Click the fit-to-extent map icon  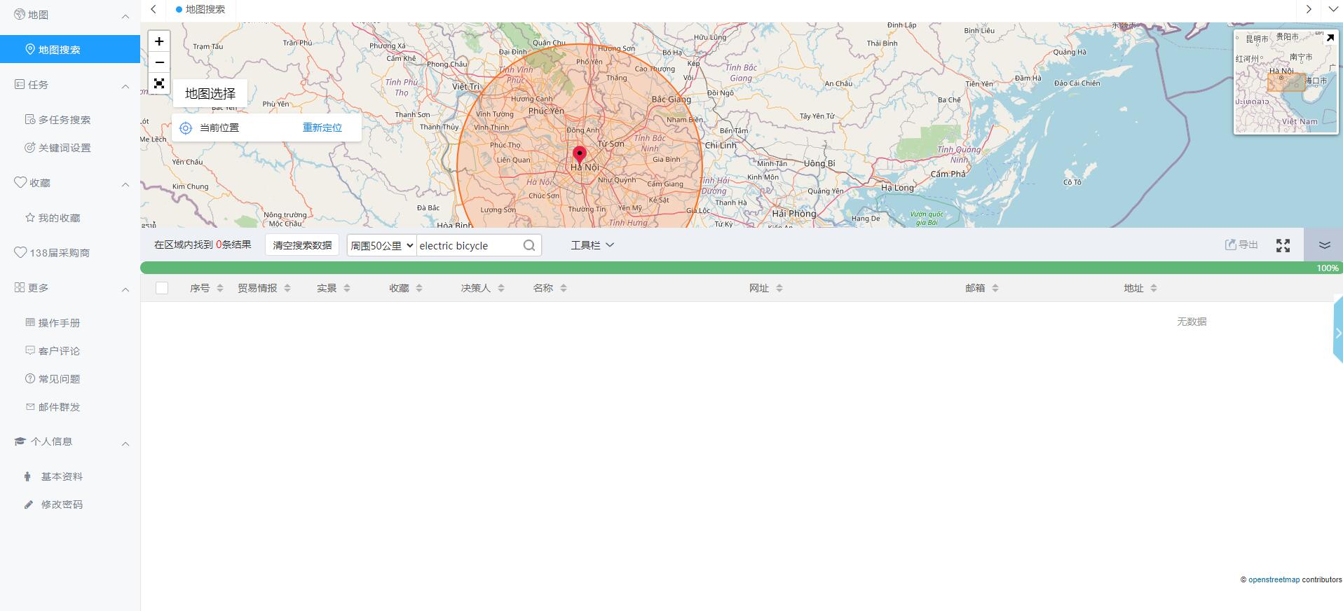click(x=159, y=83)
